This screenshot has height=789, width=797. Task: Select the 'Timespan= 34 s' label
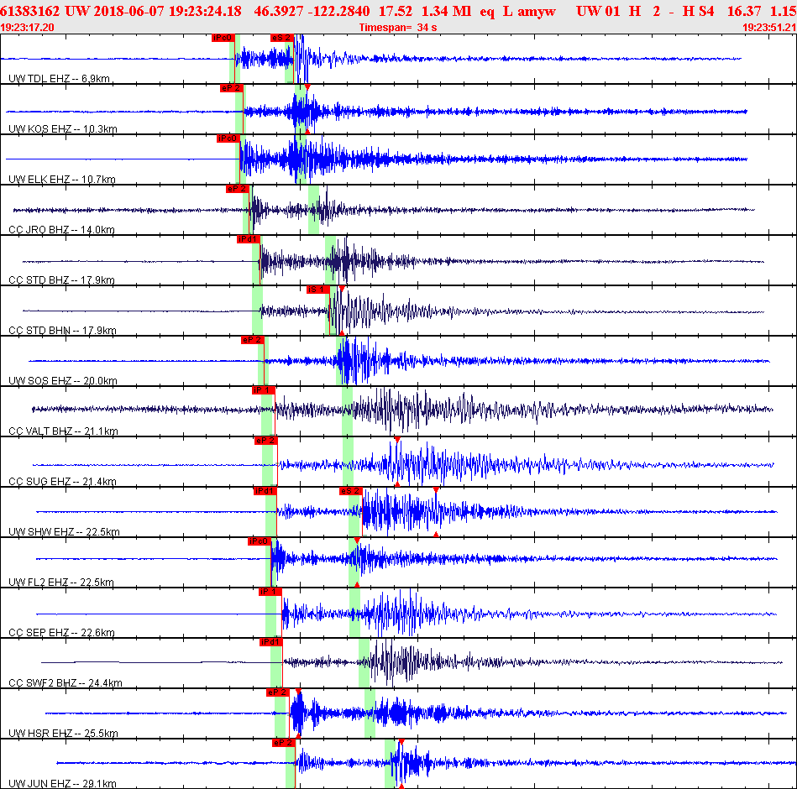(x=398, y=28)
